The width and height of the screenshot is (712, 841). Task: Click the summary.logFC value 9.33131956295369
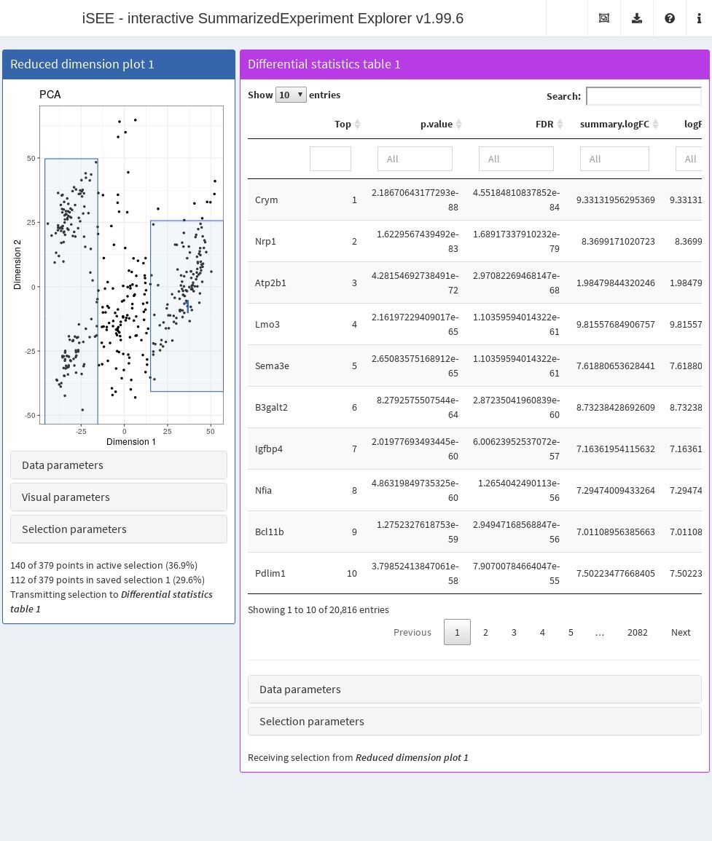[x=615, y=200]
